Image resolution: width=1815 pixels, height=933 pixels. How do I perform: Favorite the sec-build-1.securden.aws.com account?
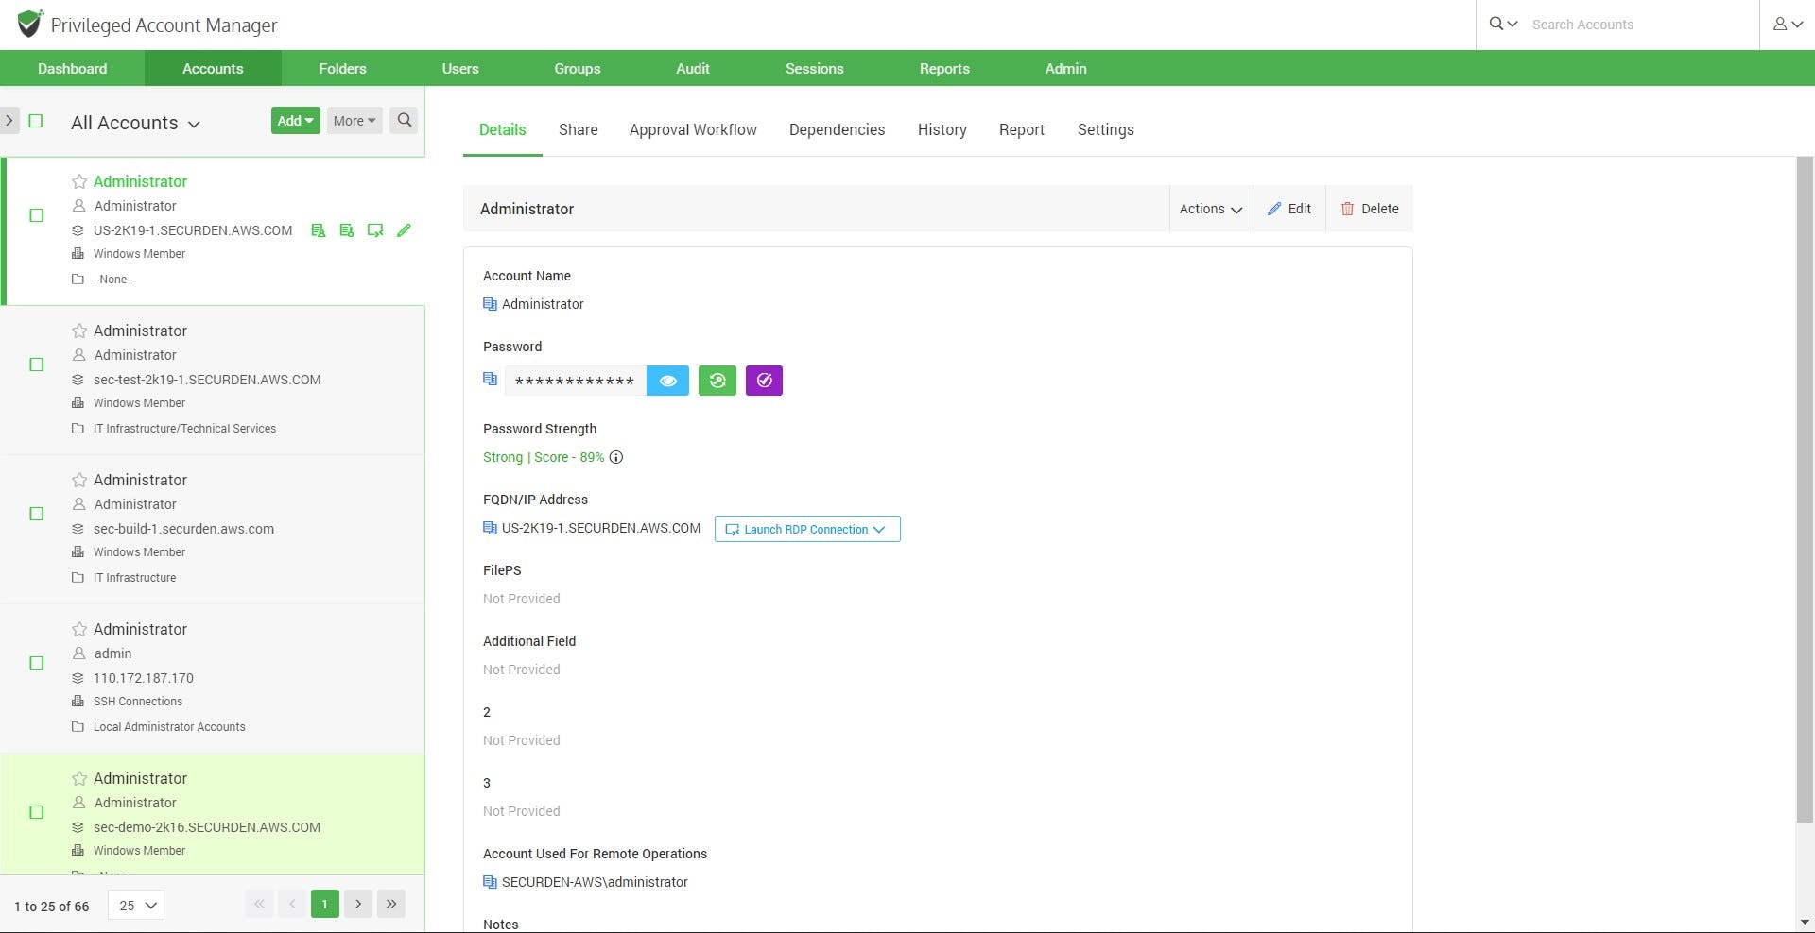click(79, 480)
